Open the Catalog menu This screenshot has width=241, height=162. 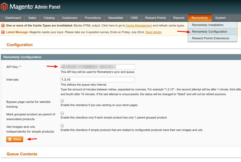49,18
